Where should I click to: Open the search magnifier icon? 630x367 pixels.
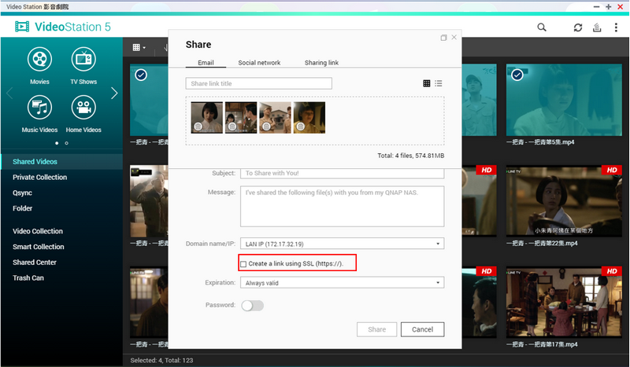[542, 28]
